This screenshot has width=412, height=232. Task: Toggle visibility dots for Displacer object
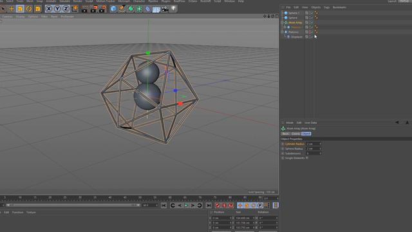310,37
